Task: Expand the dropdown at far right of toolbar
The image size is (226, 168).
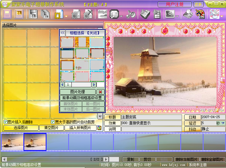Action: click(222, 16)
